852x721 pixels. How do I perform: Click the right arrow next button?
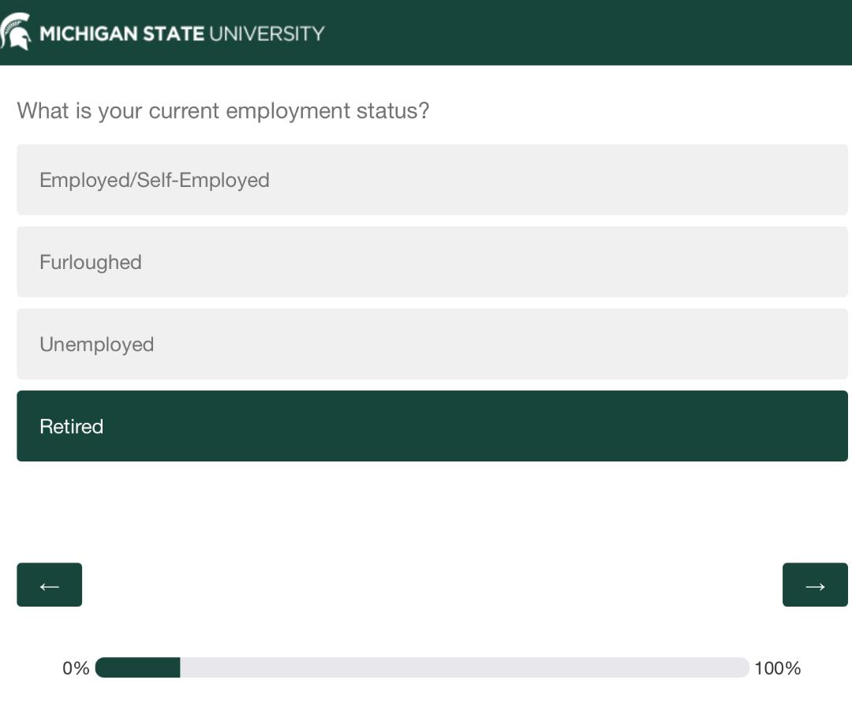[815, 585]
